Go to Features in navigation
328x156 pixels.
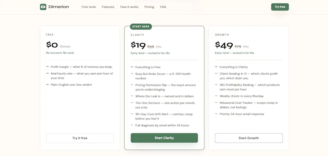[108, 7]
